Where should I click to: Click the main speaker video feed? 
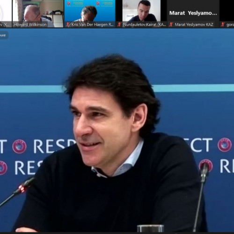click(x=117, y=130)
